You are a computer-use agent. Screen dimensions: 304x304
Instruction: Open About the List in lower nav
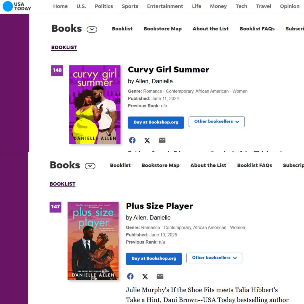click(208, 165)
